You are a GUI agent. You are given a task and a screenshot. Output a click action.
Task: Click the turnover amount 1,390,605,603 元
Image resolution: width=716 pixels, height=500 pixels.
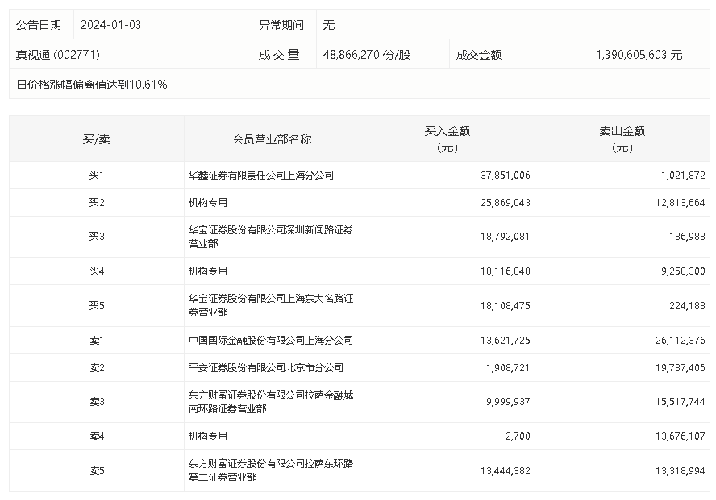639,55
